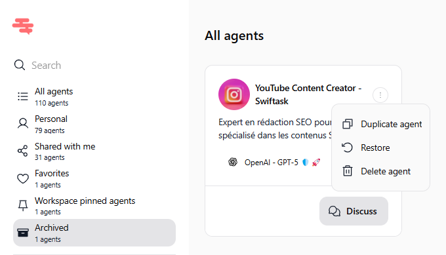Click the OpenAI - GPT-5 model label
446x255 pixels.
pos(271,163)
